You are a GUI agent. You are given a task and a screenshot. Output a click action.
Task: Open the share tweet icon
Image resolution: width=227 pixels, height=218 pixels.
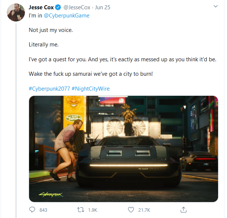point(183,209)
